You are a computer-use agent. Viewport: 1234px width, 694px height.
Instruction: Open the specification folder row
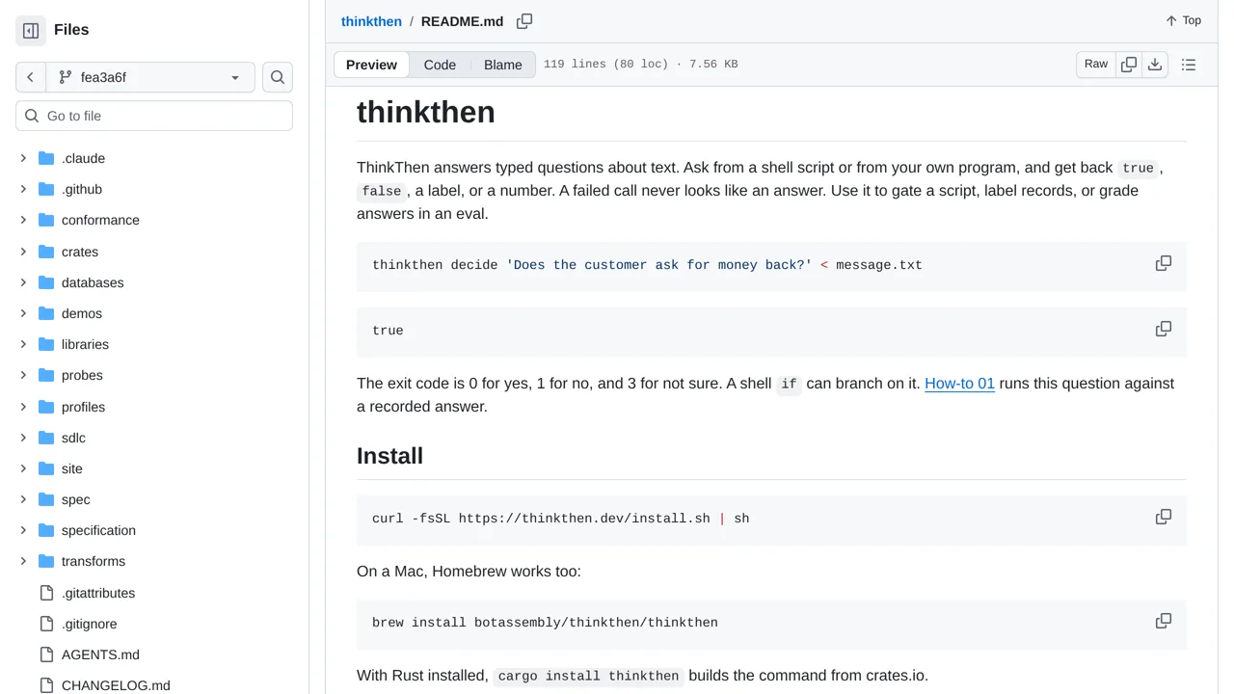pyautogui.click(x=154, y=530)
